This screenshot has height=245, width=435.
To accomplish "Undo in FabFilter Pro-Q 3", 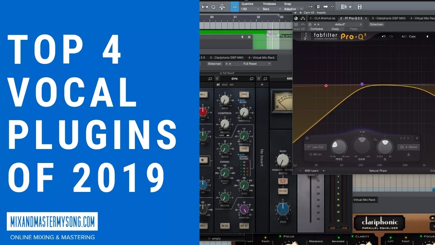I will [x=384, y=36].
